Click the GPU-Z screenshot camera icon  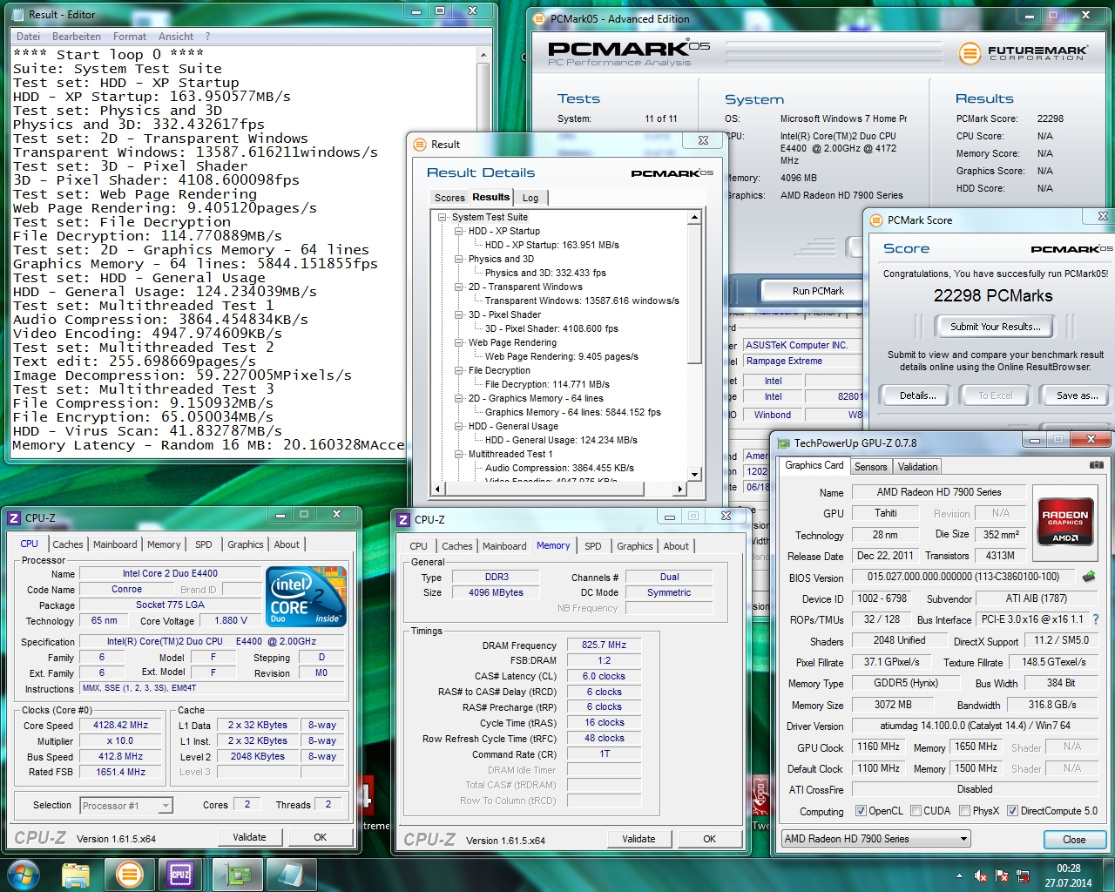click(1096, 466)
